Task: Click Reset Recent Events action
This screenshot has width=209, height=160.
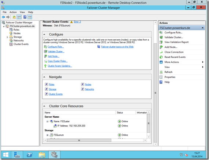Action: pos(175,57)
